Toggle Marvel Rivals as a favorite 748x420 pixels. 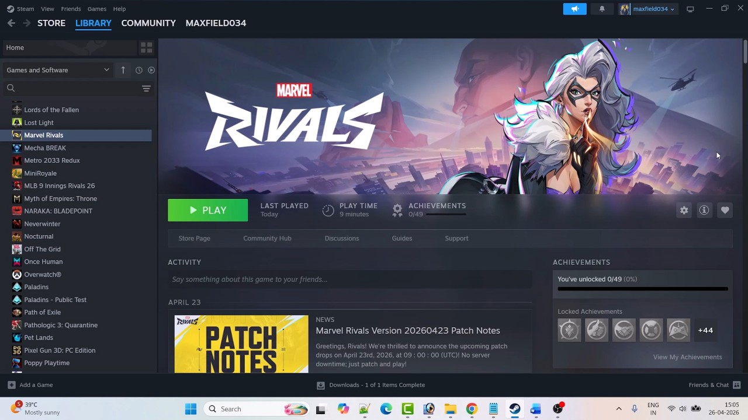coord(725,210)
